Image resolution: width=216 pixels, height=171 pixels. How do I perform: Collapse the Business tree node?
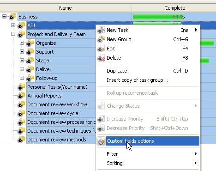click(5, 16)
